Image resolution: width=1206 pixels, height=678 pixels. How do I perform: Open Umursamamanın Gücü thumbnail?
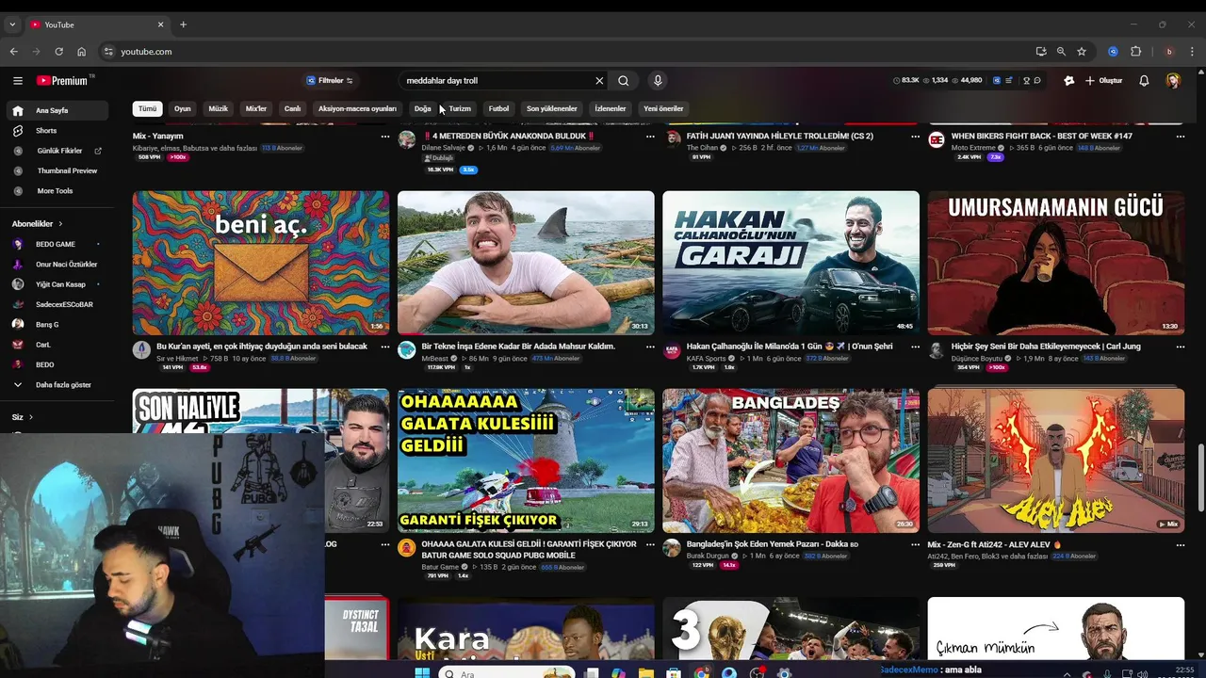(x=1056, y=263)
